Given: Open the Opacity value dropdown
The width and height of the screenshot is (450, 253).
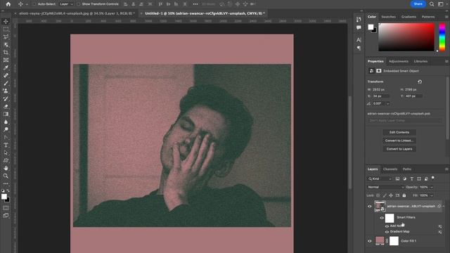Looking at the screenshot, I should 432,188.
